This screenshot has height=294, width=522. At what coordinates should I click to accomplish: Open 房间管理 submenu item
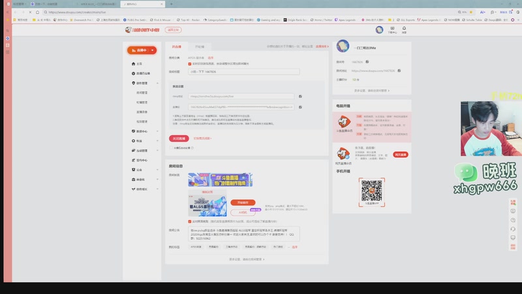click(x=142, y=93)
